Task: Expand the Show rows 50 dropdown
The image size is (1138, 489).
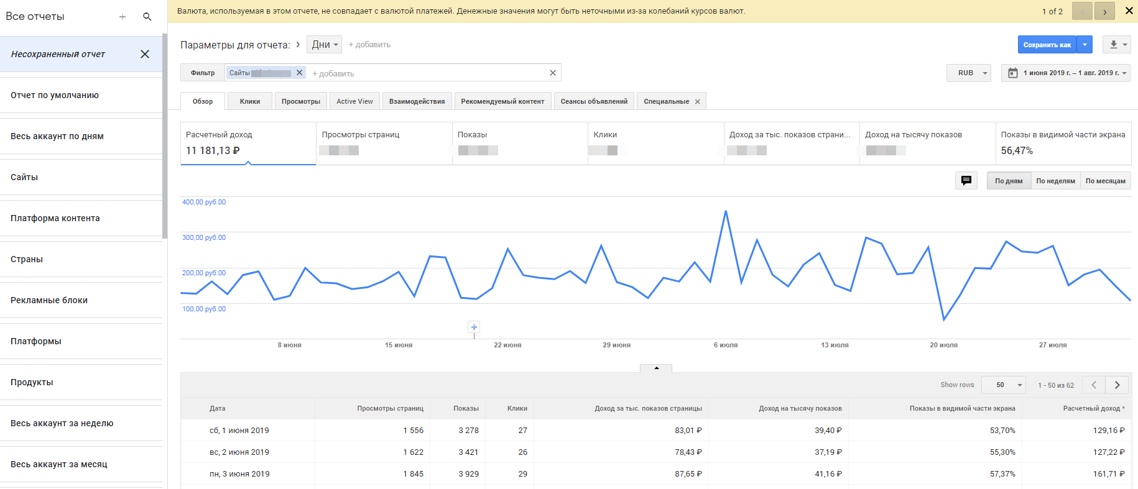Action: 1003,385
